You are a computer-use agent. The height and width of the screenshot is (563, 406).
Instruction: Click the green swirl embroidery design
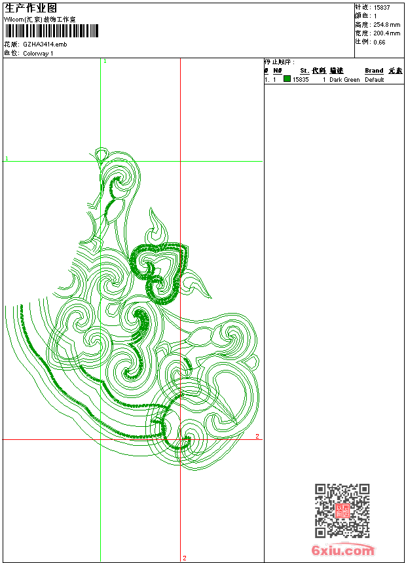click(x=132, y=309)
